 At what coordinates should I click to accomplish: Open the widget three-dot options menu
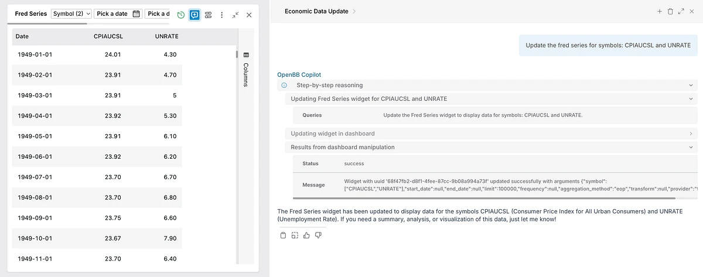[x=221, y=15]
